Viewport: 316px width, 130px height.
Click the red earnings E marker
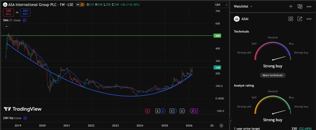click(147, 111)
